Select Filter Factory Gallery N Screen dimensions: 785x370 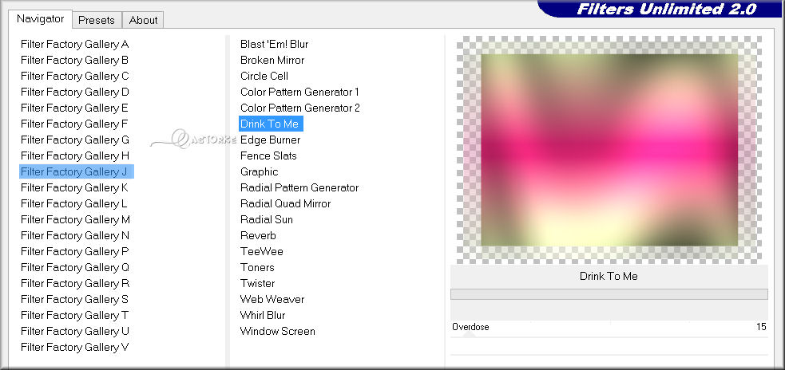75,235
